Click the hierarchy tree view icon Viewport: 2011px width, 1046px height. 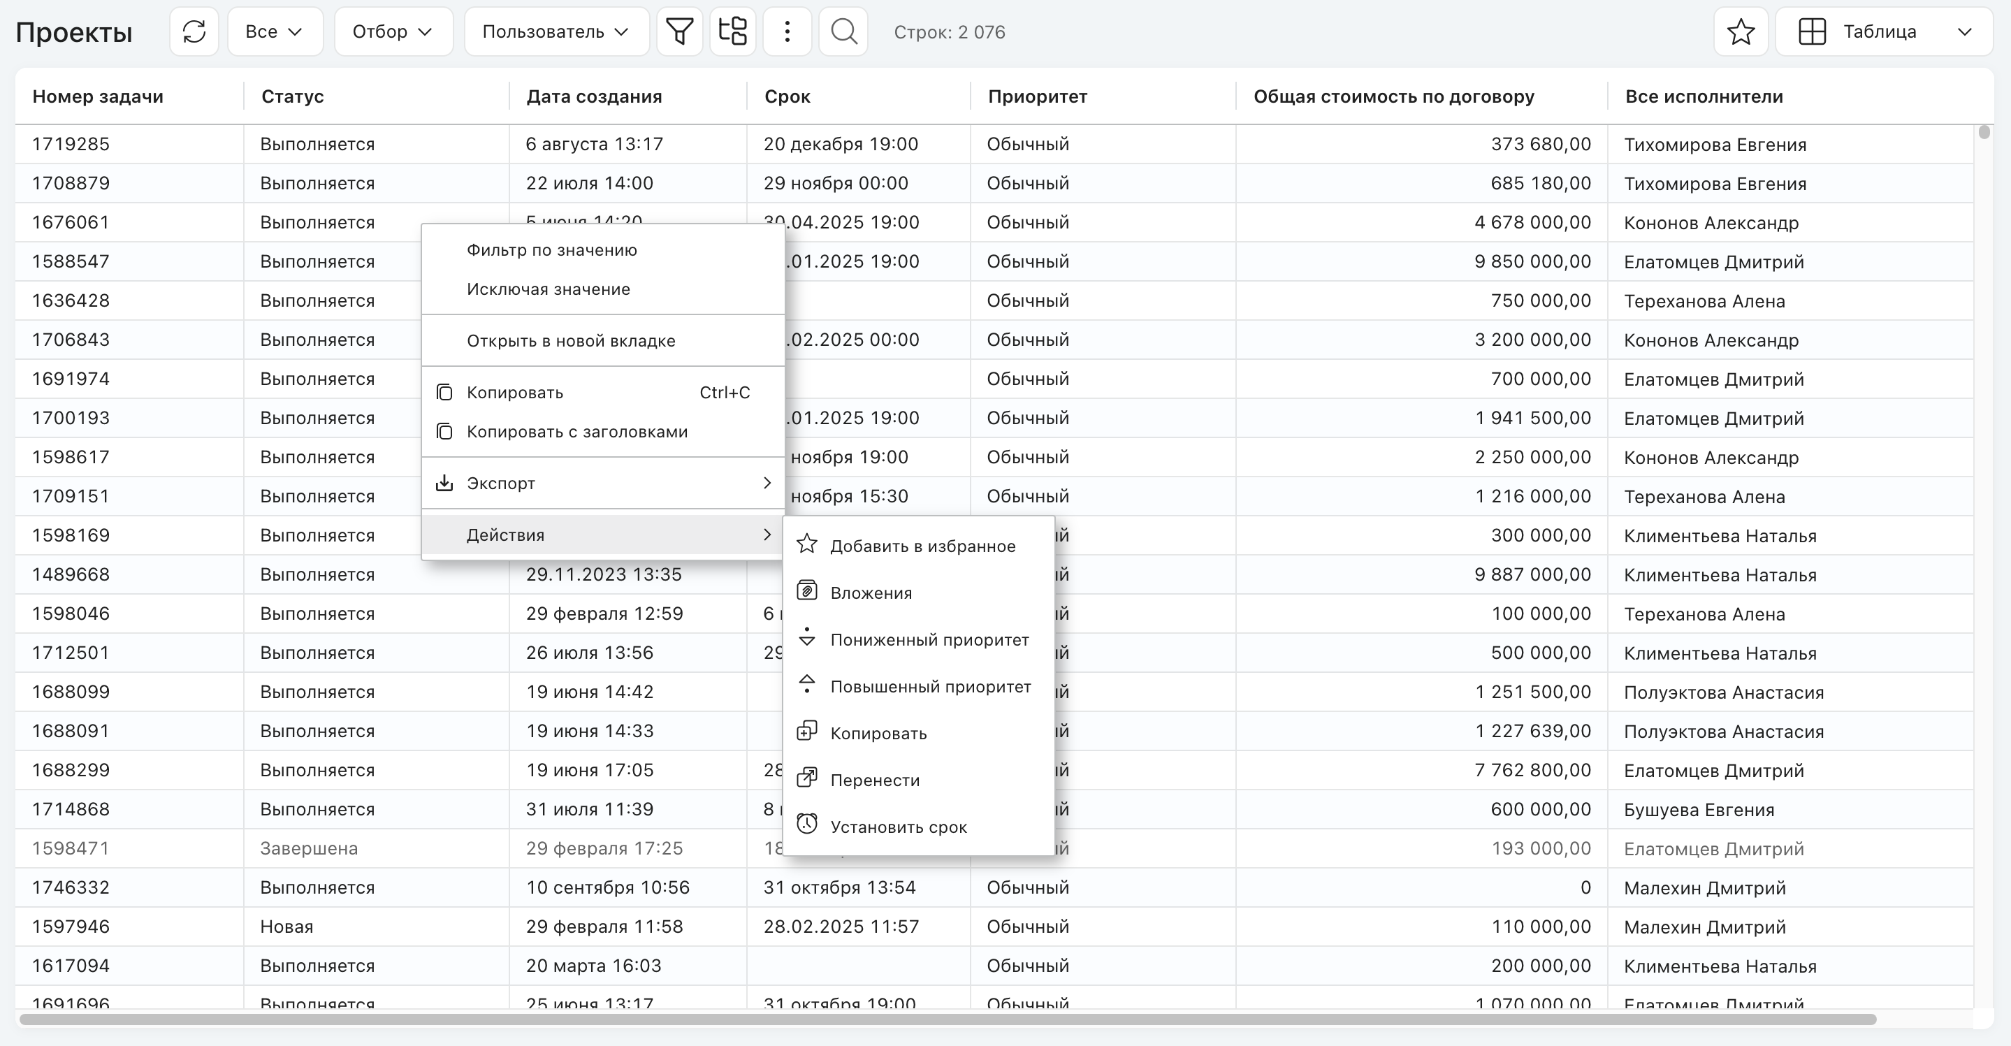pyautogui.click(x=732, y=31)
